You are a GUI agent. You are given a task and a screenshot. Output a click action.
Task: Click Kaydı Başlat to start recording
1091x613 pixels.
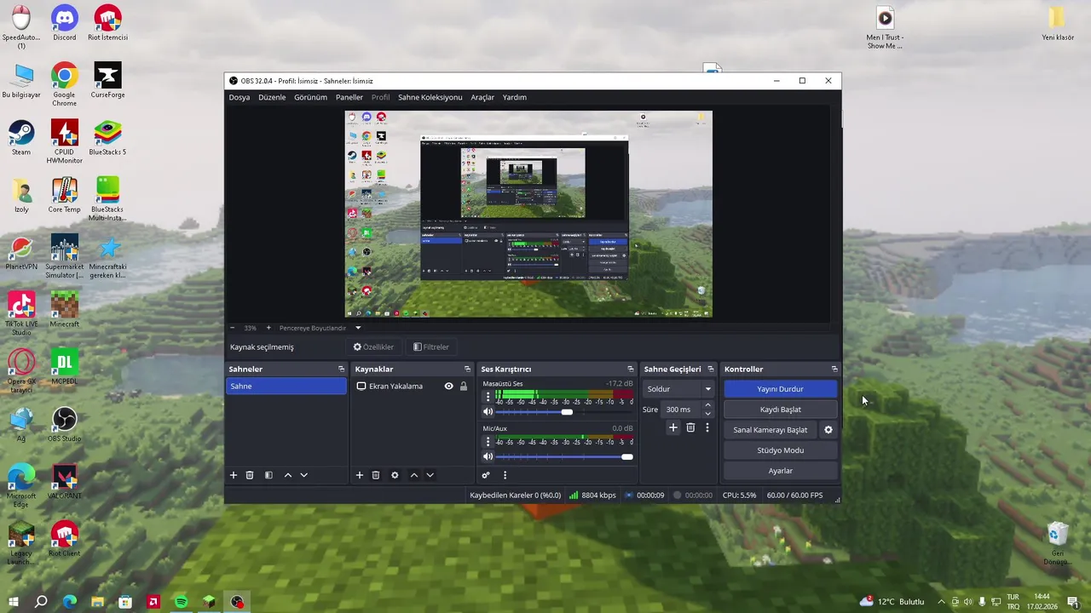tap(780, 410)
